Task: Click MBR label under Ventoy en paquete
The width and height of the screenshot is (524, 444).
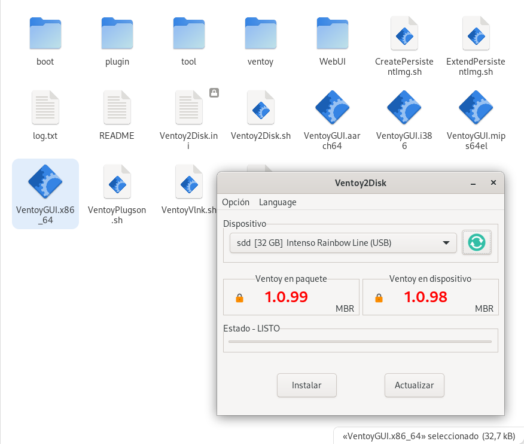Action: 345,309
